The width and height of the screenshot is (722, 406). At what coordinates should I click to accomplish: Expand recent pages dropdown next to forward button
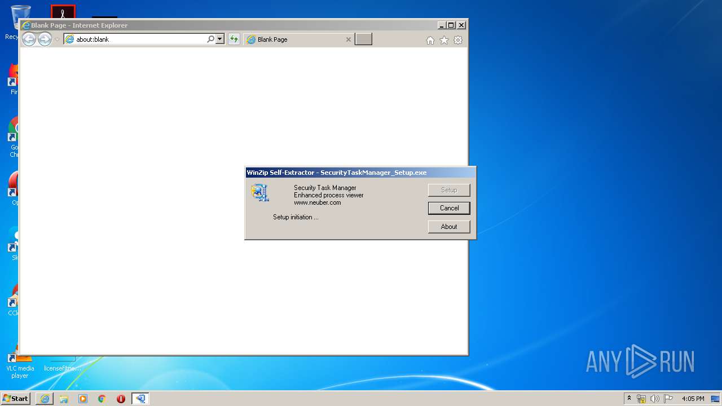(57, 39)
